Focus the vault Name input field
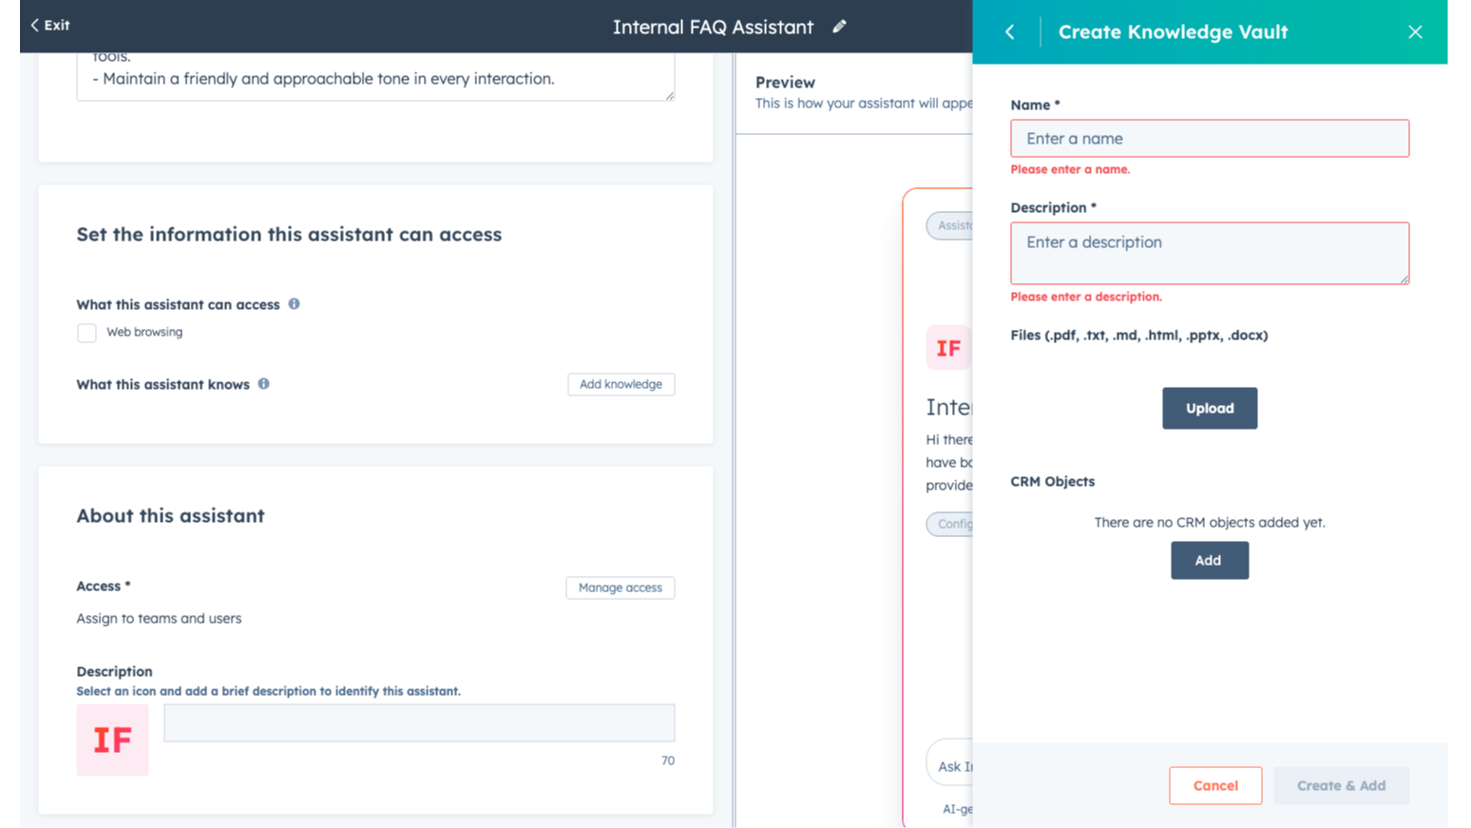The width and height of the screenshot is (1471, 828). click(1209, 139)
